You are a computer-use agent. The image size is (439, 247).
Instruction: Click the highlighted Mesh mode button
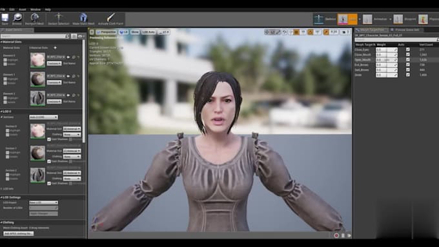(347, 19)
